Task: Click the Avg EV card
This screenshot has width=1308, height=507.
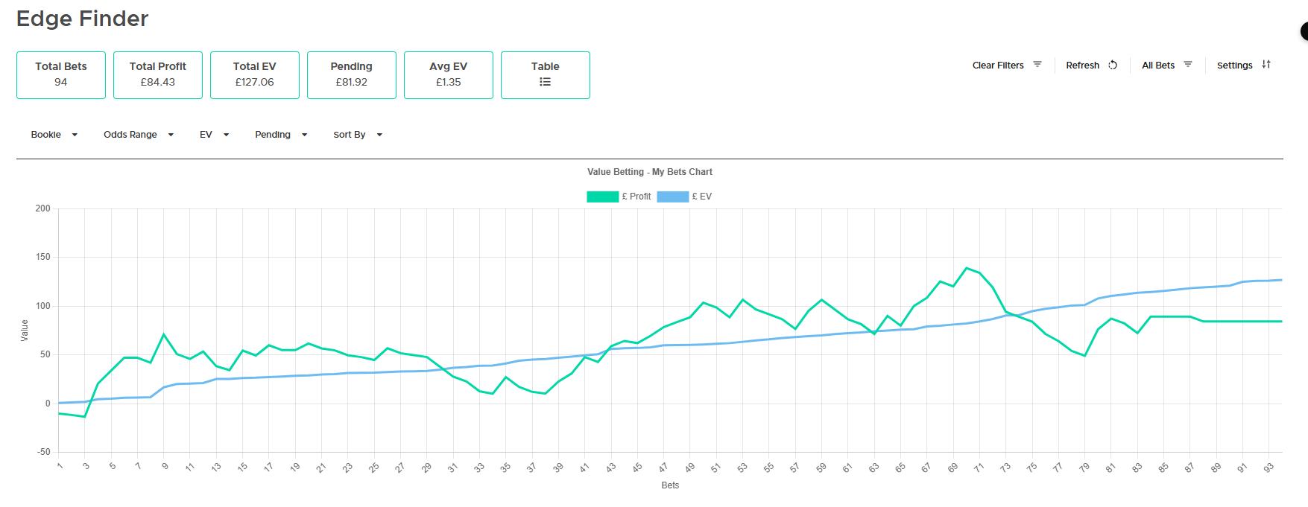Action: coord(449,74)
